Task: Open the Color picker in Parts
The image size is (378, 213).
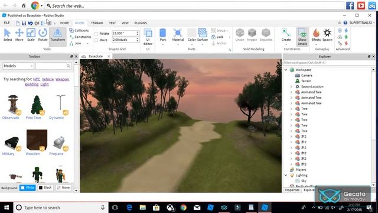Action: (191, 35)
